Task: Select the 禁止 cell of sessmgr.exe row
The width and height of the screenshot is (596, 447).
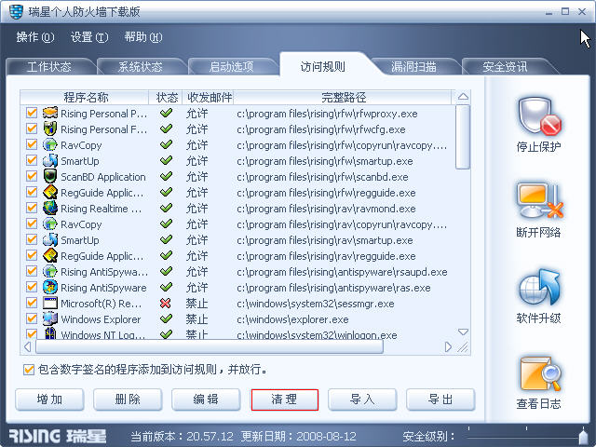Action: click(196, 304)
